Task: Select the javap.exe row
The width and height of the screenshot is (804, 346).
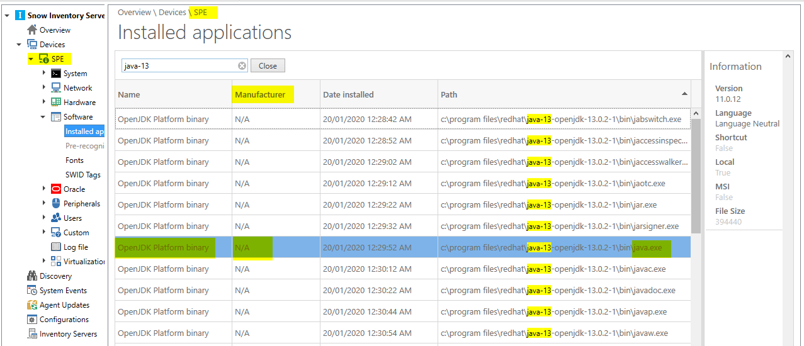Action: click(403, 311)
